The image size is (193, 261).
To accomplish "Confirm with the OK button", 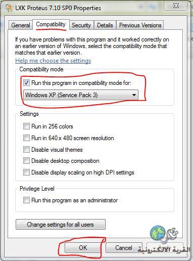I will tap(83, 248).
